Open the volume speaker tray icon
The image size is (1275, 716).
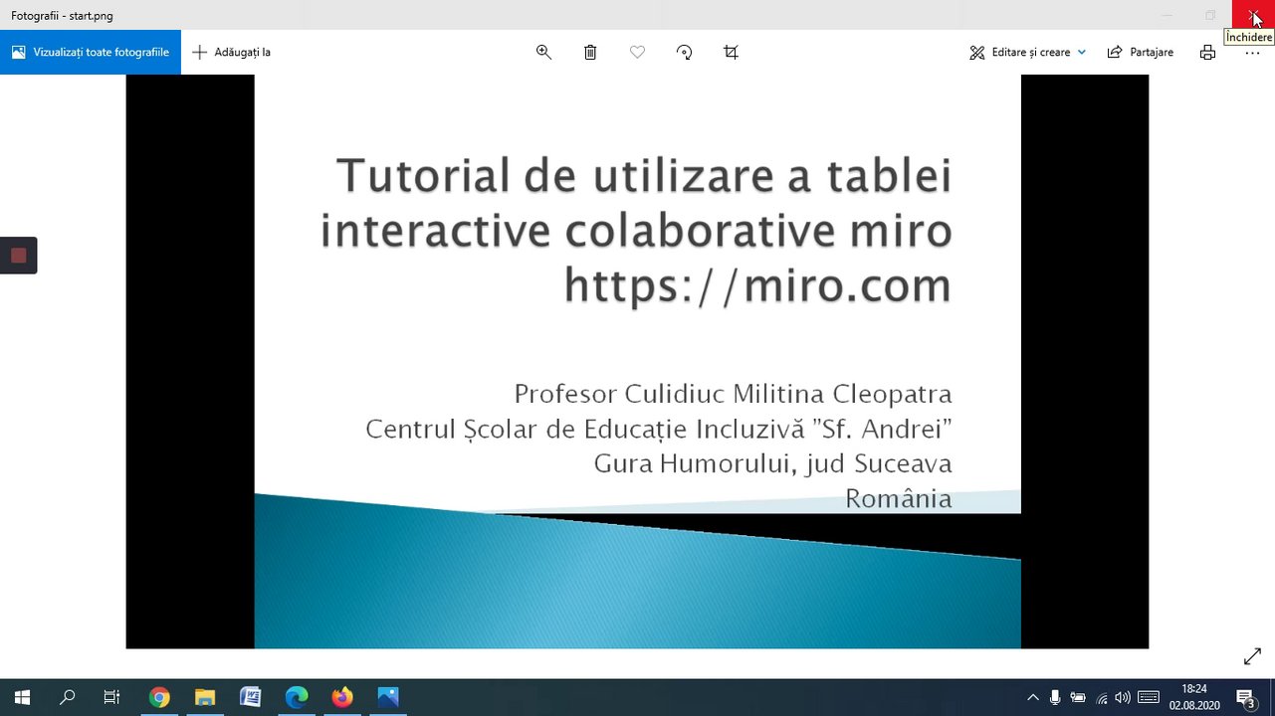1123,697
